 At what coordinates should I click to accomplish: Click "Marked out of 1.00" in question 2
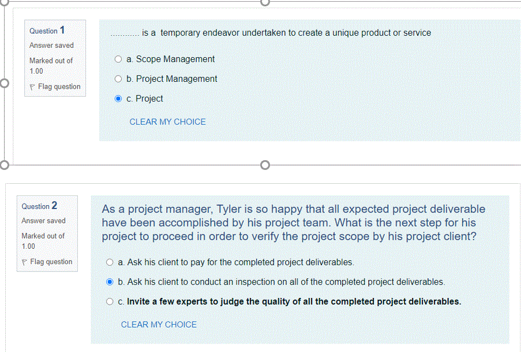pyautogui.click(x=43, y=241)
